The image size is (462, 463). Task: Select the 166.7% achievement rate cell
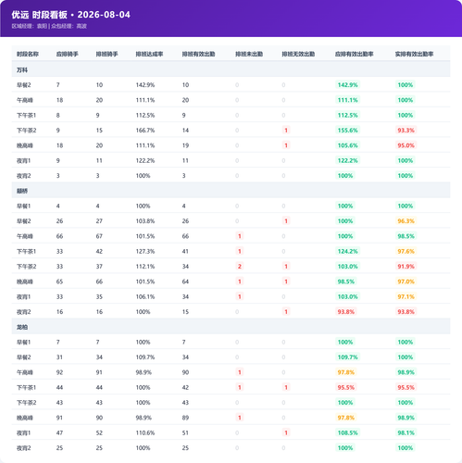[145, 131]
